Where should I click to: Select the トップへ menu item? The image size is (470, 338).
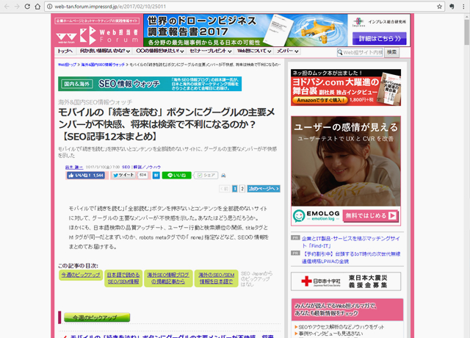(x=65, y=52)
